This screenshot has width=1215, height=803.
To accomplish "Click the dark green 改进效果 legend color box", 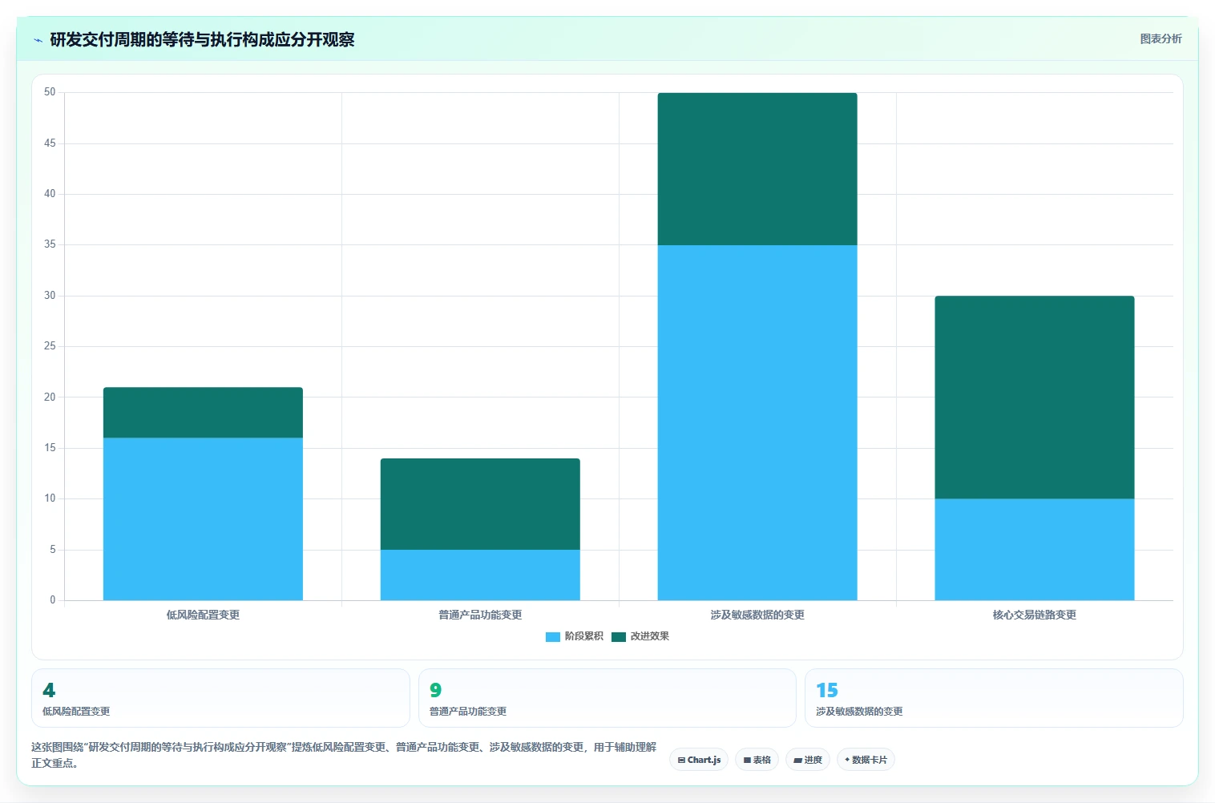I will coord(619,637).
